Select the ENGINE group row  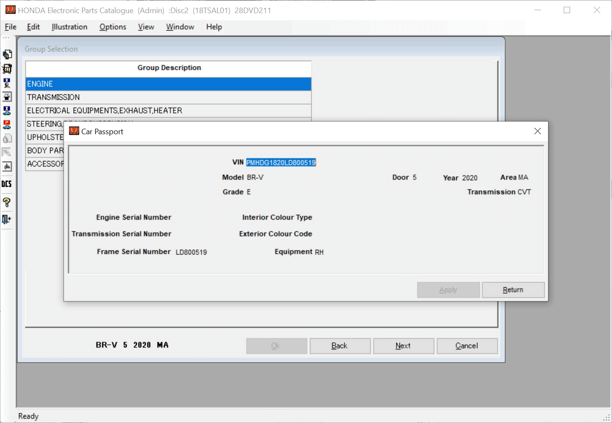tap(168, 84)
